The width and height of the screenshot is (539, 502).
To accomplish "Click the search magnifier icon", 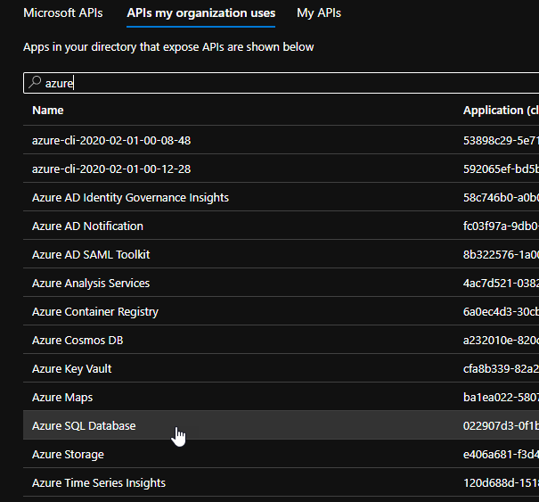I will (35, 83).
